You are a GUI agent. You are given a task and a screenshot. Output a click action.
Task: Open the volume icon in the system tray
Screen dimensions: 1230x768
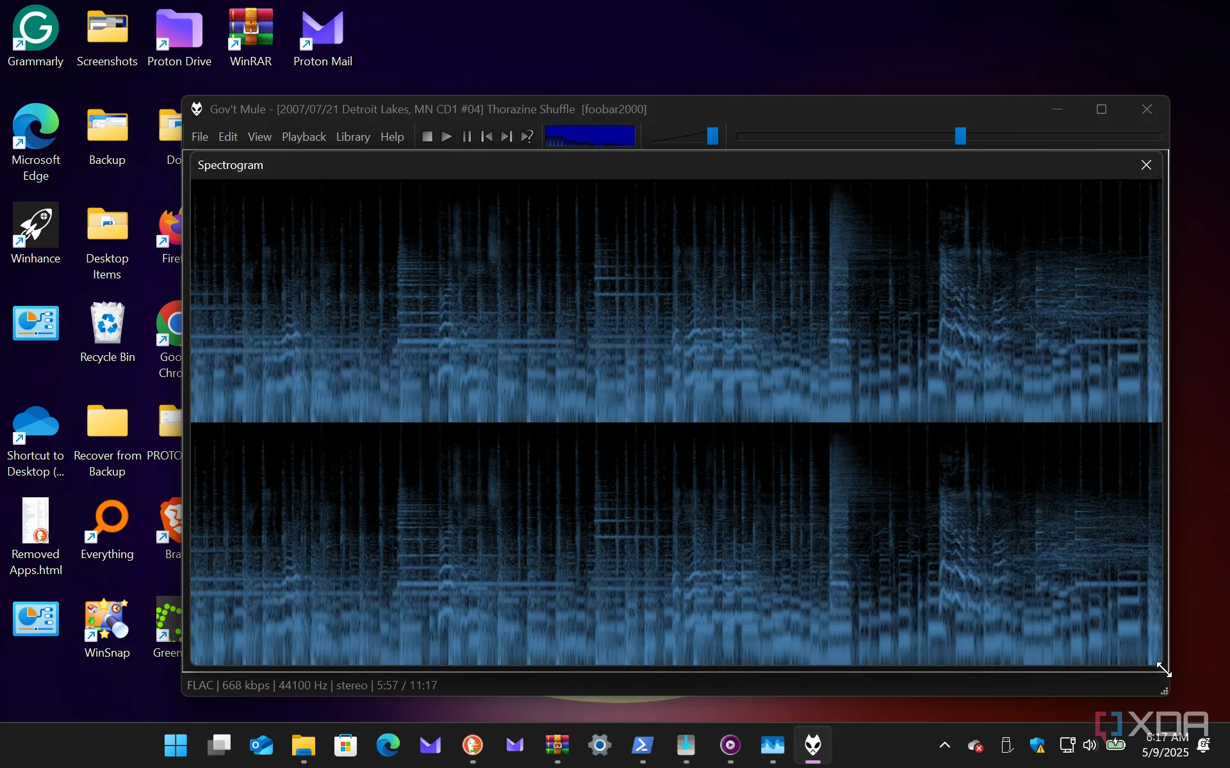[x=1089, y=745]
